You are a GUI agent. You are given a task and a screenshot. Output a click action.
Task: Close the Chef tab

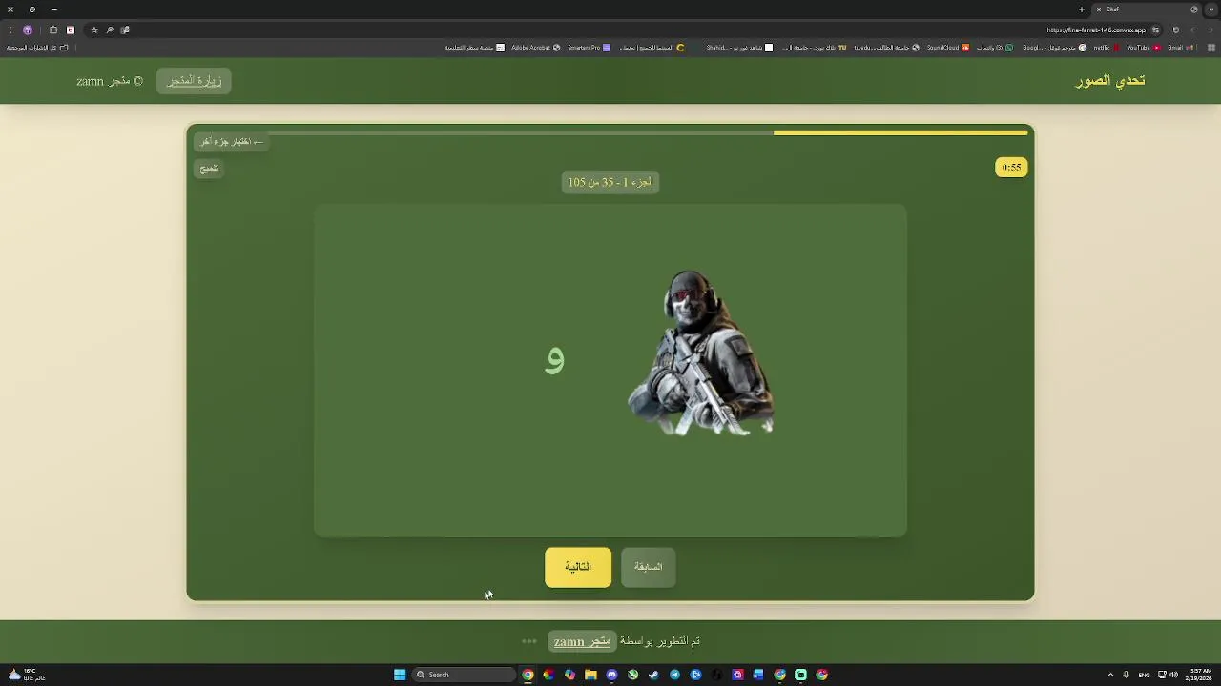coord(1099,10)
